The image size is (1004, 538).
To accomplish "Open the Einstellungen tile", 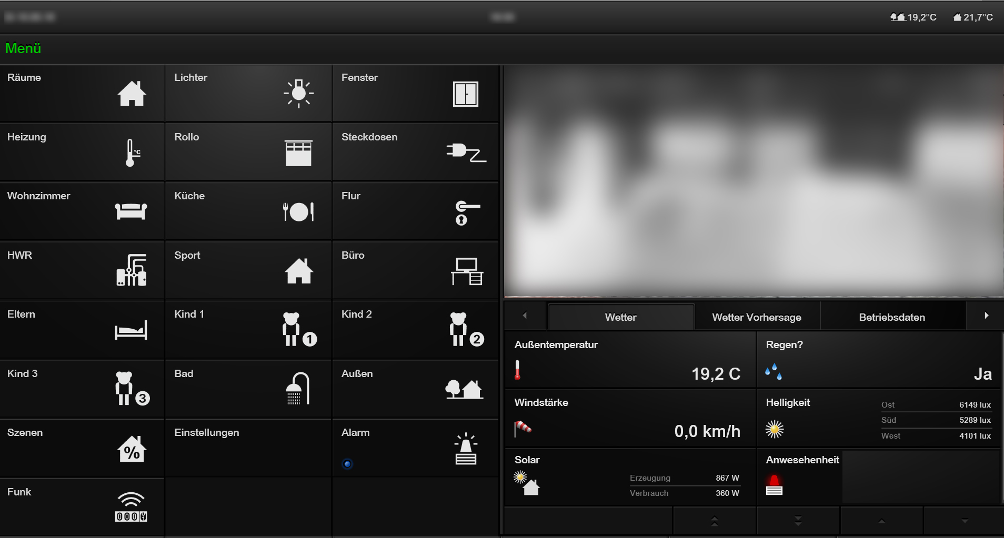I will (x=248, y=448).
